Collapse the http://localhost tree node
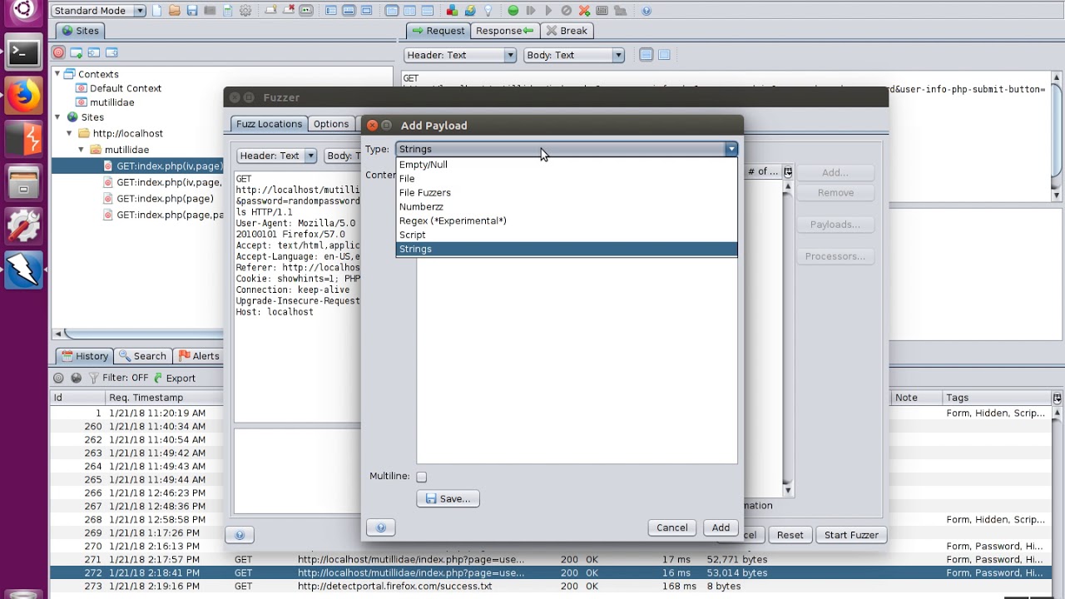Viewport: 1065px width, 599px height. tap(70, 133)
